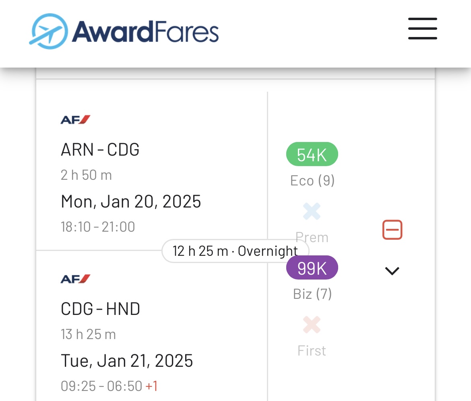Click the Air France logo for ARN - CDG

coord(75,119)
